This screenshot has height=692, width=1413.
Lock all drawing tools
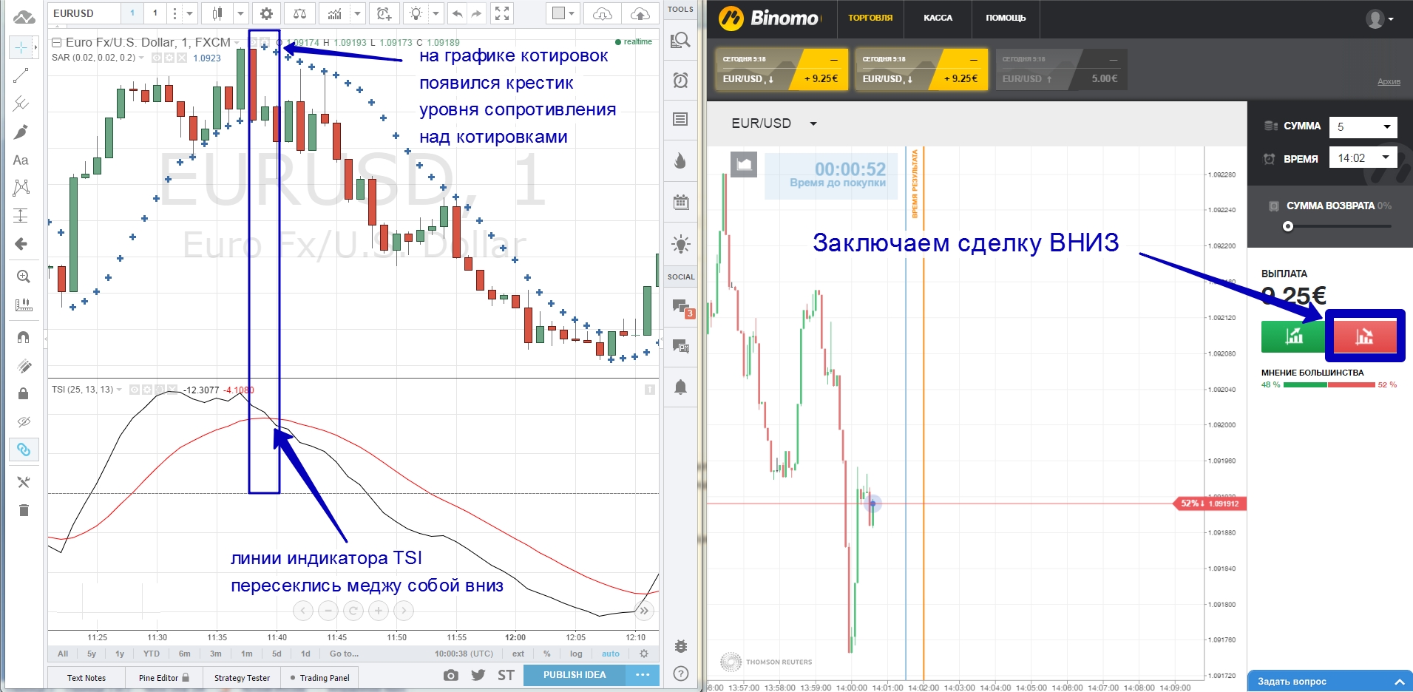point(23,393)
